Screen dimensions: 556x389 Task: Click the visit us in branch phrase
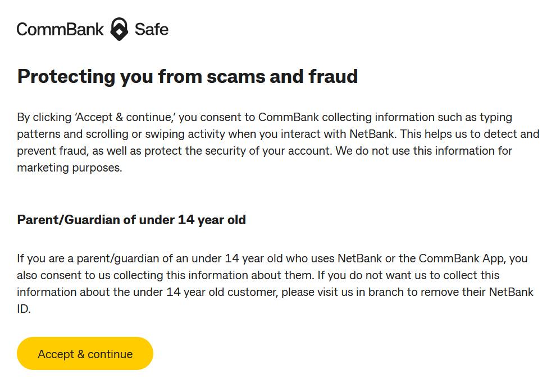tap(361, 293)
